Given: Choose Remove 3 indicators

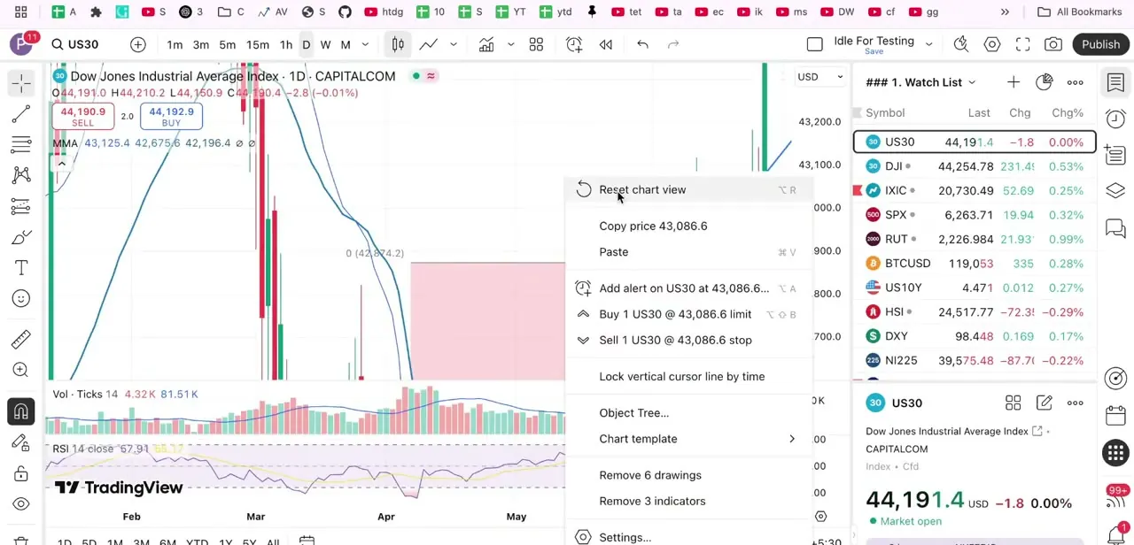Looking at the screenshot, I should [x=689, y=501].
